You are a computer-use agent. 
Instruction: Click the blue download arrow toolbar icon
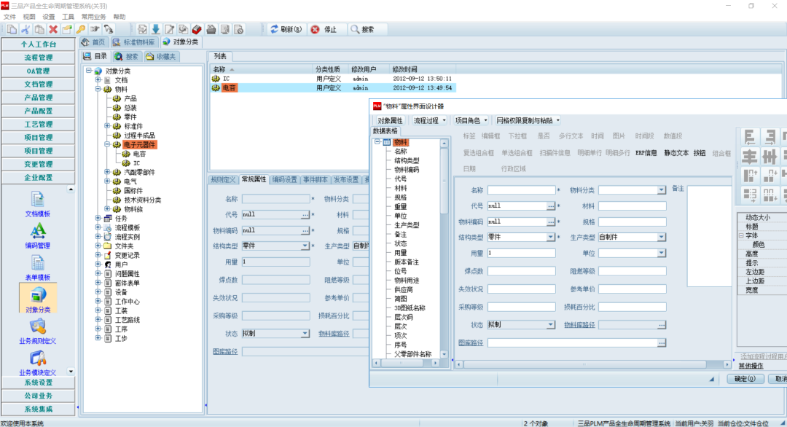[x=155, y=29]
